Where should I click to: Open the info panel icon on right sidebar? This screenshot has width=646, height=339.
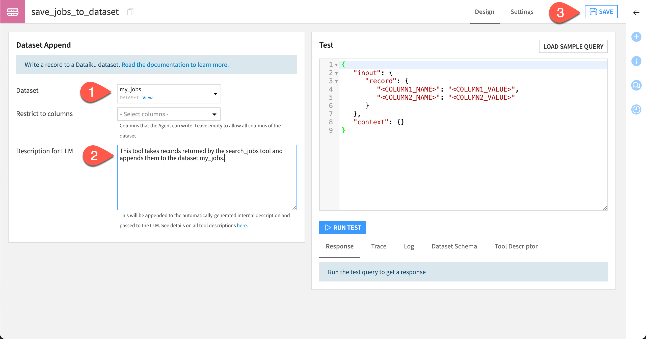click(x=636, y=61)
